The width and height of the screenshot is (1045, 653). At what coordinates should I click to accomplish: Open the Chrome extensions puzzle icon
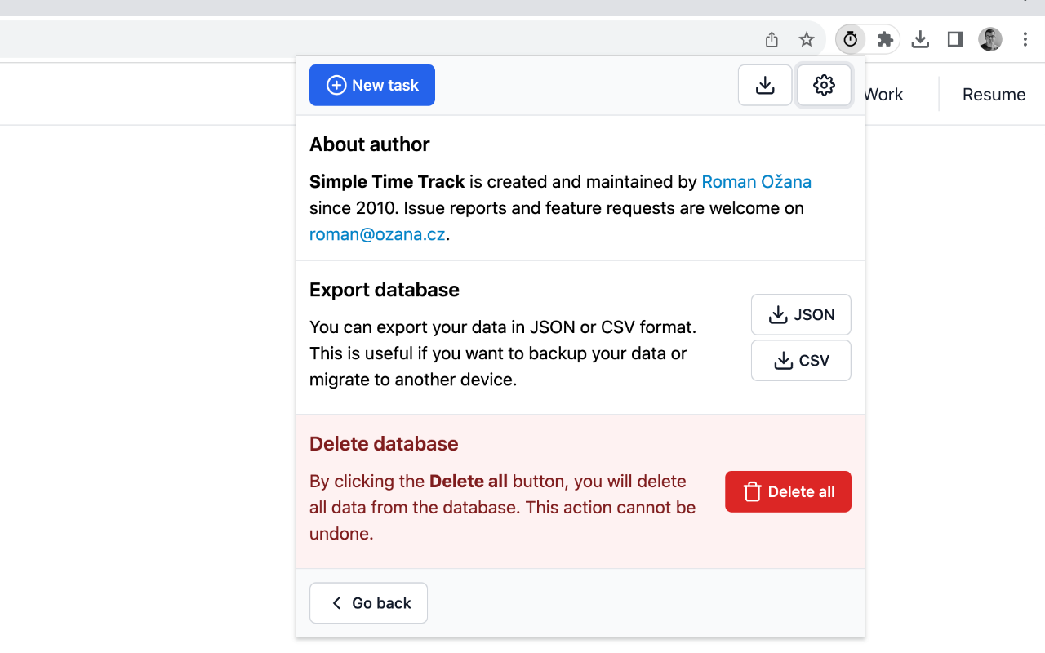point(885,39)
